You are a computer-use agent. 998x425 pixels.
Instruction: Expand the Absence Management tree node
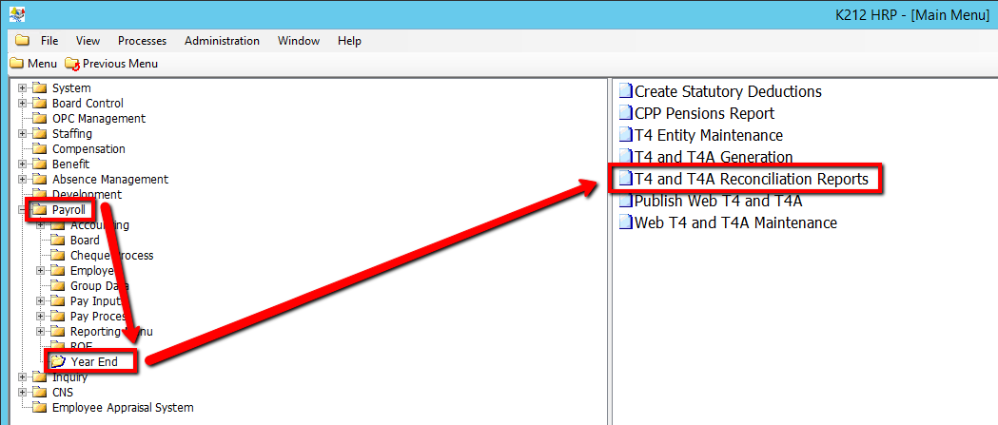pos(23,180)
